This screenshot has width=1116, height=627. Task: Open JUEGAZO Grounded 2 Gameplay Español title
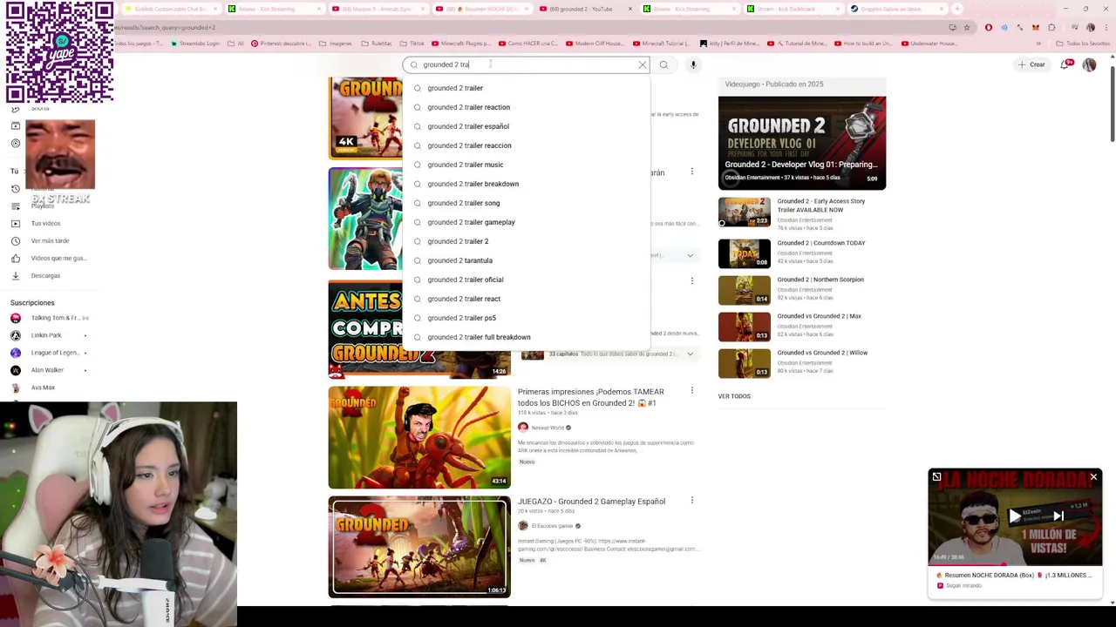[x=591, y=502]
